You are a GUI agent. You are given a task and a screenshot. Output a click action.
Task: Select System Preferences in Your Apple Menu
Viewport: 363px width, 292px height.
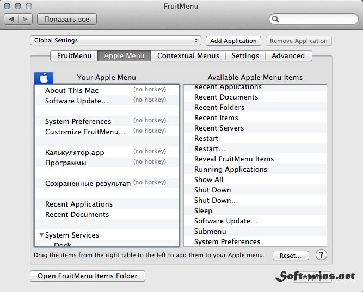107,121
